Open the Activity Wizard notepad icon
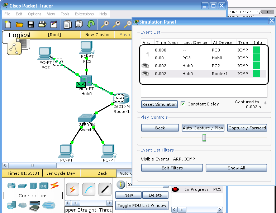Image resolution: width=276 pixels, height=213 pixels. [x=54, y=24]
